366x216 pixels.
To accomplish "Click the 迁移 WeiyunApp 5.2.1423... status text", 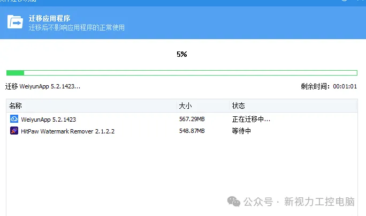I will 43,86.
